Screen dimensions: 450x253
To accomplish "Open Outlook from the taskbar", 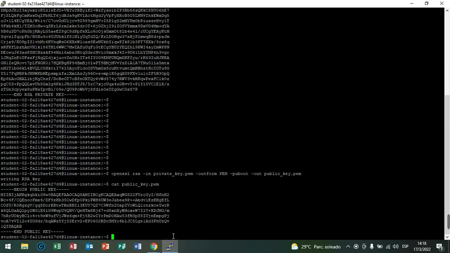I will (x=89, y=247).
